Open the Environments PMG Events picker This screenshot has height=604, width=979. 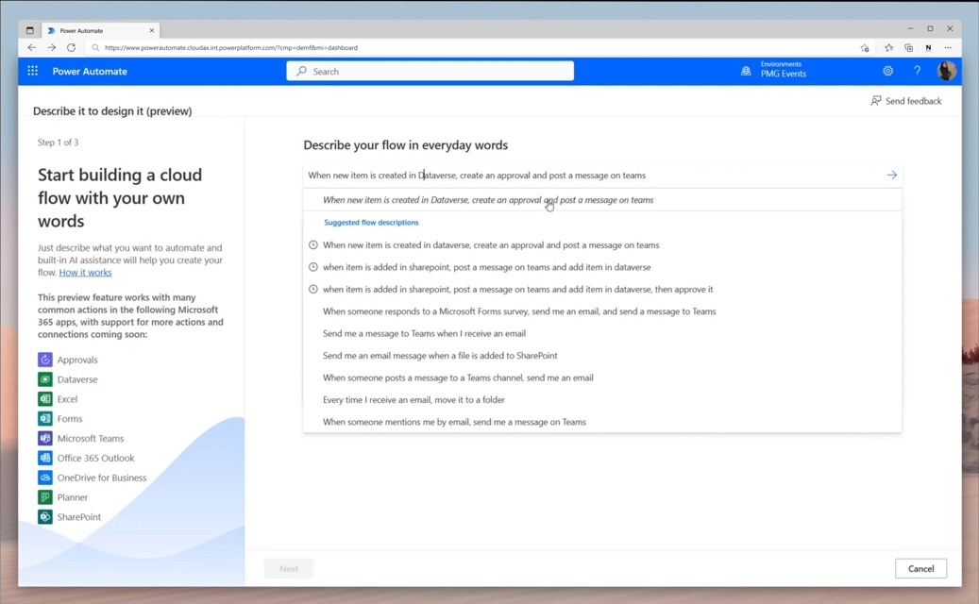click(773, 69)
